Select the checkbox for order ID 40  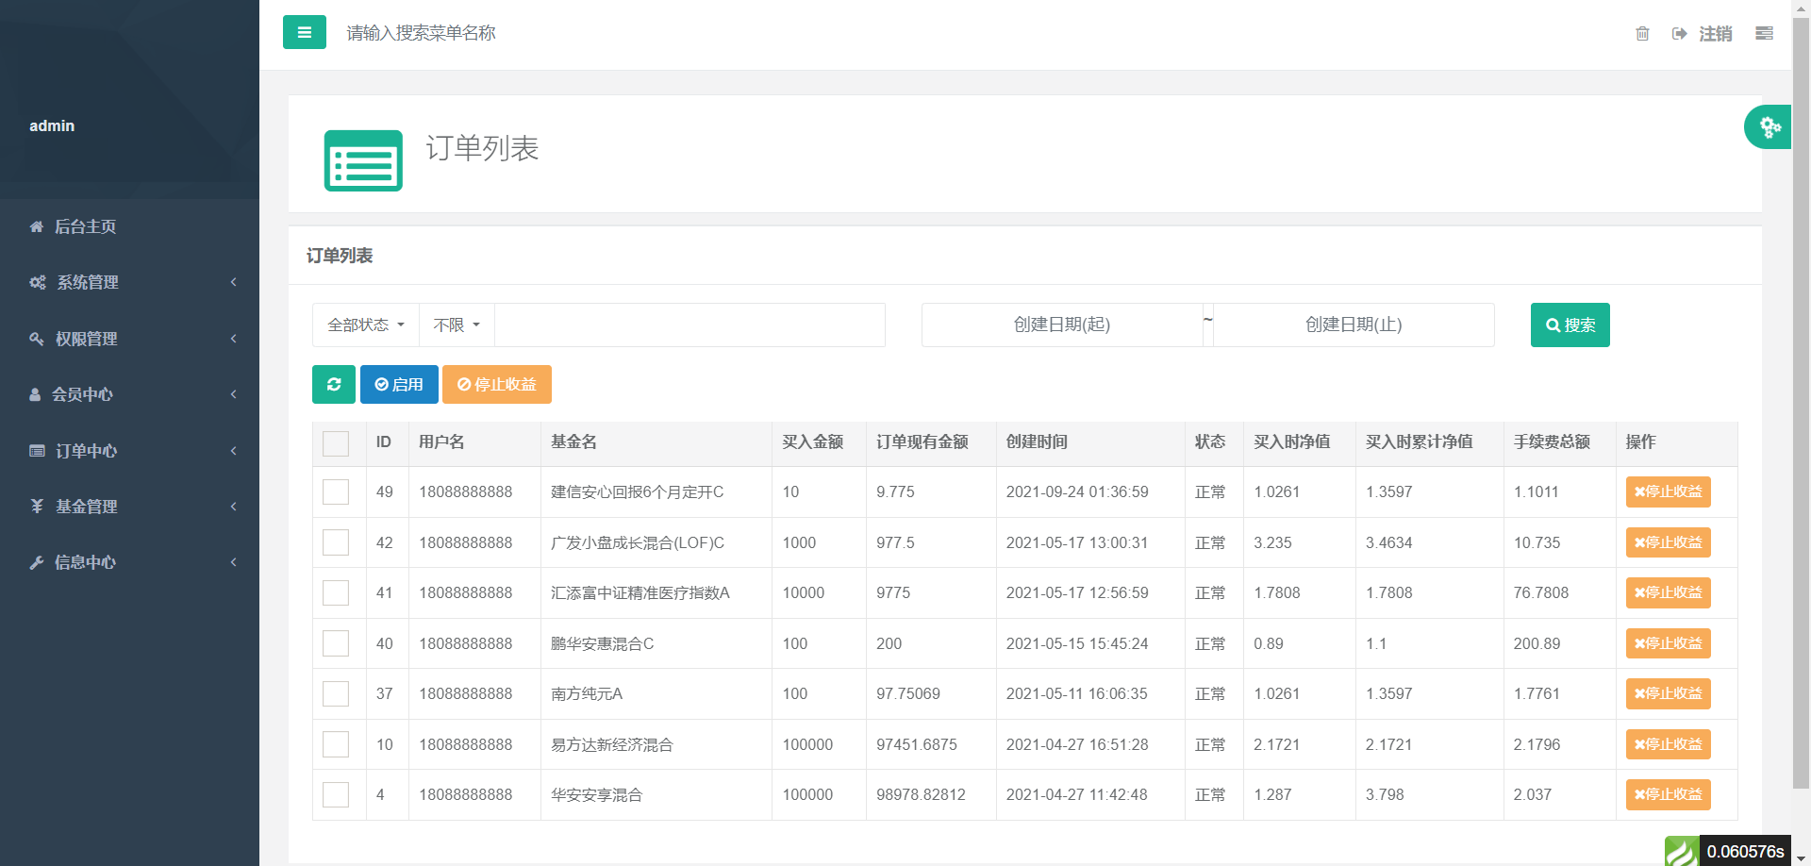coord(336,643)
